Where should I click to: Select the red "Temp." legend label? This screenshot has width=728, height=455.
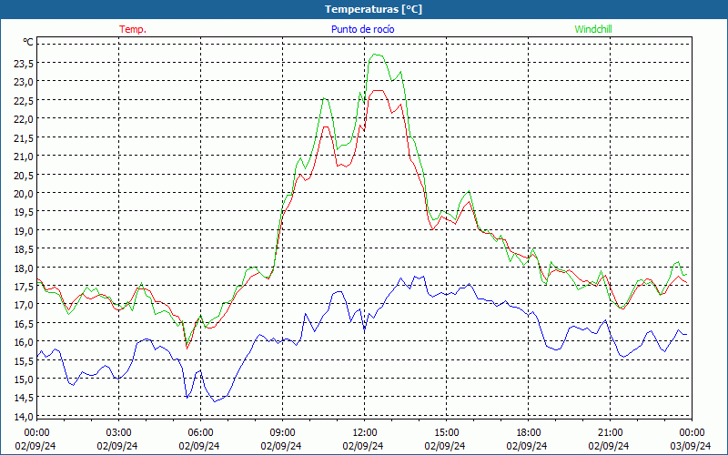tap(133, 29)
